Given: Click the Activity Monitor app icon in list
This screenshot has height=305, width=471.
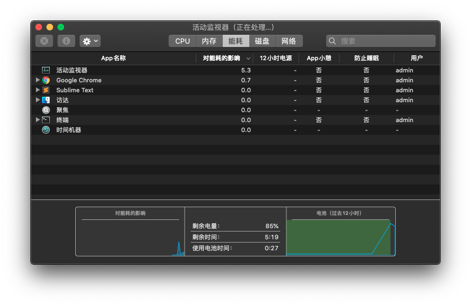Looking at the screenshot, I should coord(46,70).
